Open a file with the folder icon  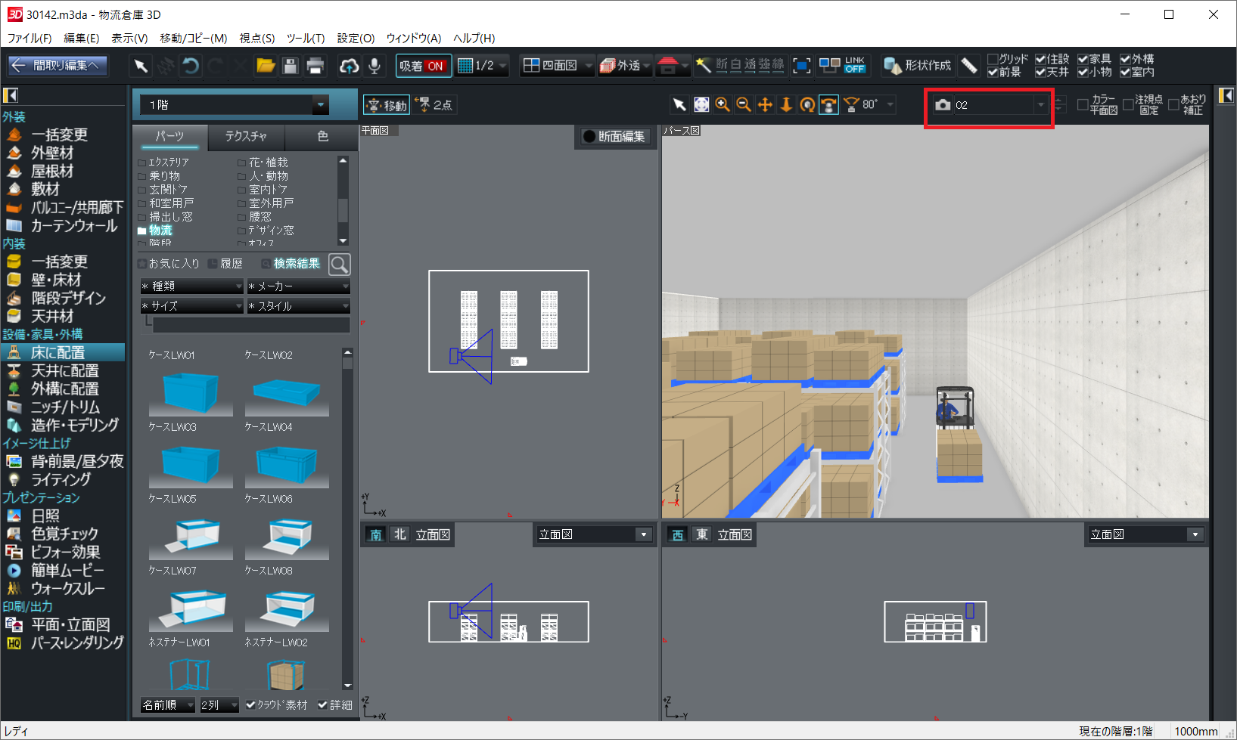click(265, 66)
